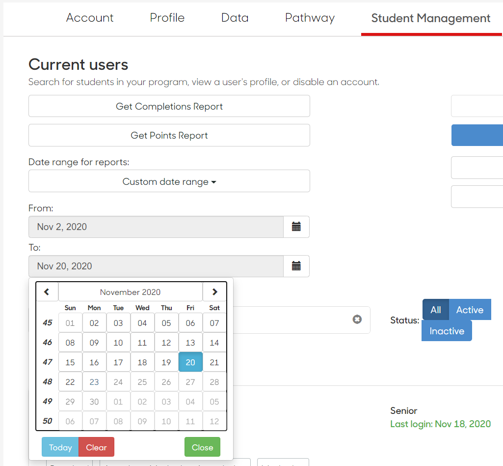
Task: Click the red Clear button
Action: tap(96, 447)
